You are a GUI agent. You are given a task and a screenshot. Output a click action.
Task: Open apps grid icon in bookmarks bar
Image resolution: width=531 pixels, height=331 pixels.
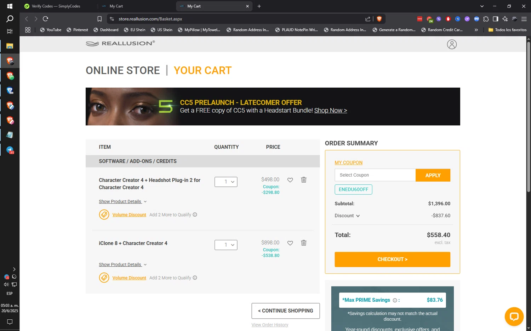pyautogui.click(x=28, y=30)
